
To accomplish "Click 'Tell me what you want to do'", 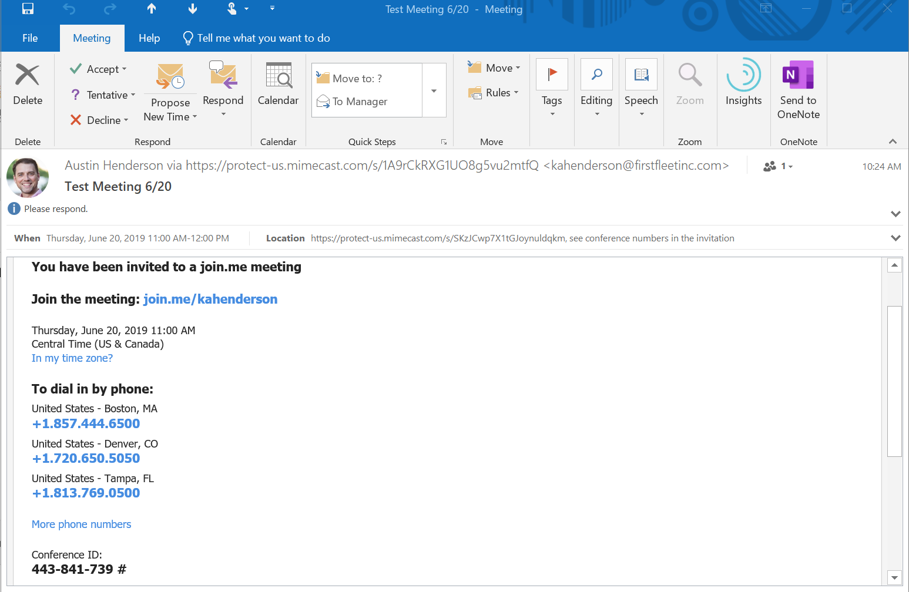I will tap(257, 38).
